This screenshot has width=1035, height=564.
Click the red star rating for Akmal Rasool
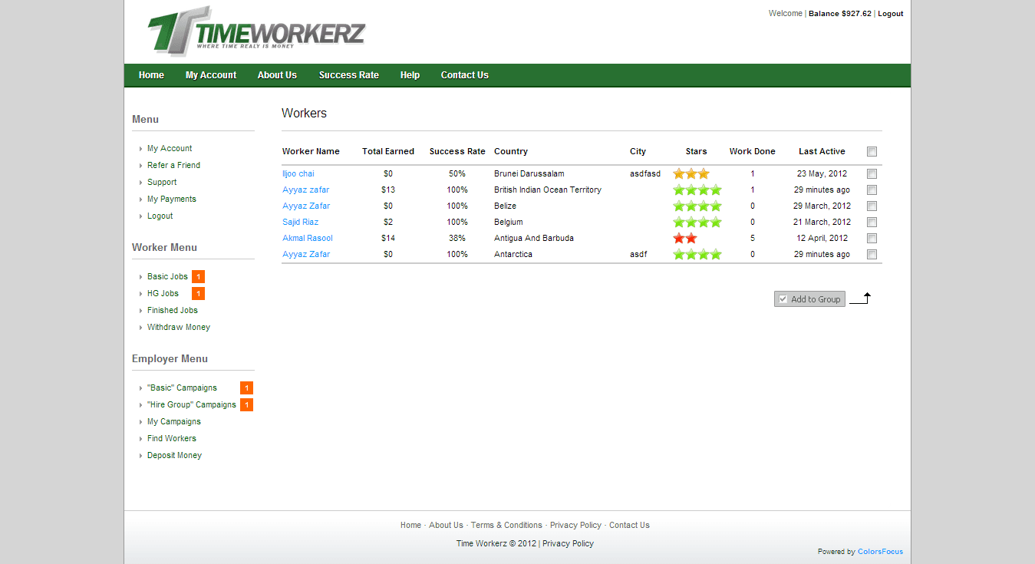tap(685, 239)
